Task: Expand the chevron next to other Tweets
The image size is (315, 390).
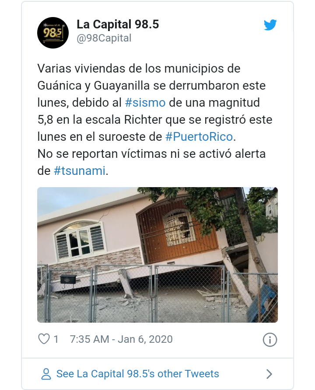Action: (x=269, y=374)
